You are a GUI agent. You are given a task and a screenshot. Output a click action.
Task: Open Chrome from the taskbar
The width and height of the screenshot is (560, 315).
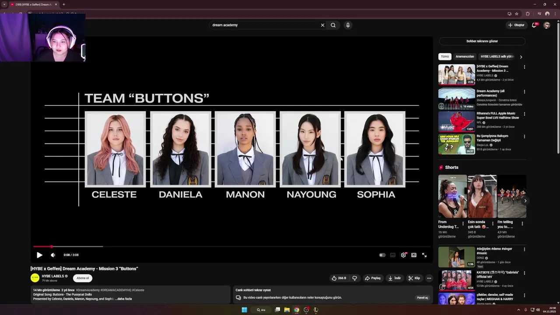coord(297,310)
